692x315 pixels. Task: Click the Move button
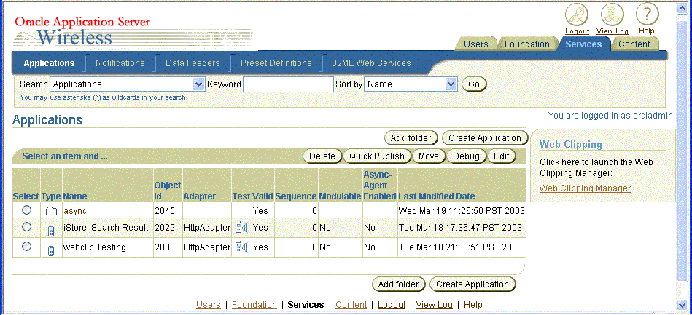pyautogui.click(x=429, y=156)
